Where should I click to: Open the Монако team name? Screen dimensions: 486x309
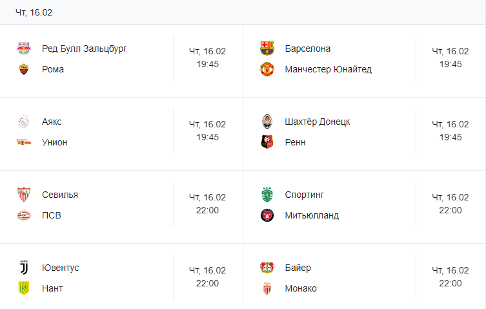tap(301, 288)
